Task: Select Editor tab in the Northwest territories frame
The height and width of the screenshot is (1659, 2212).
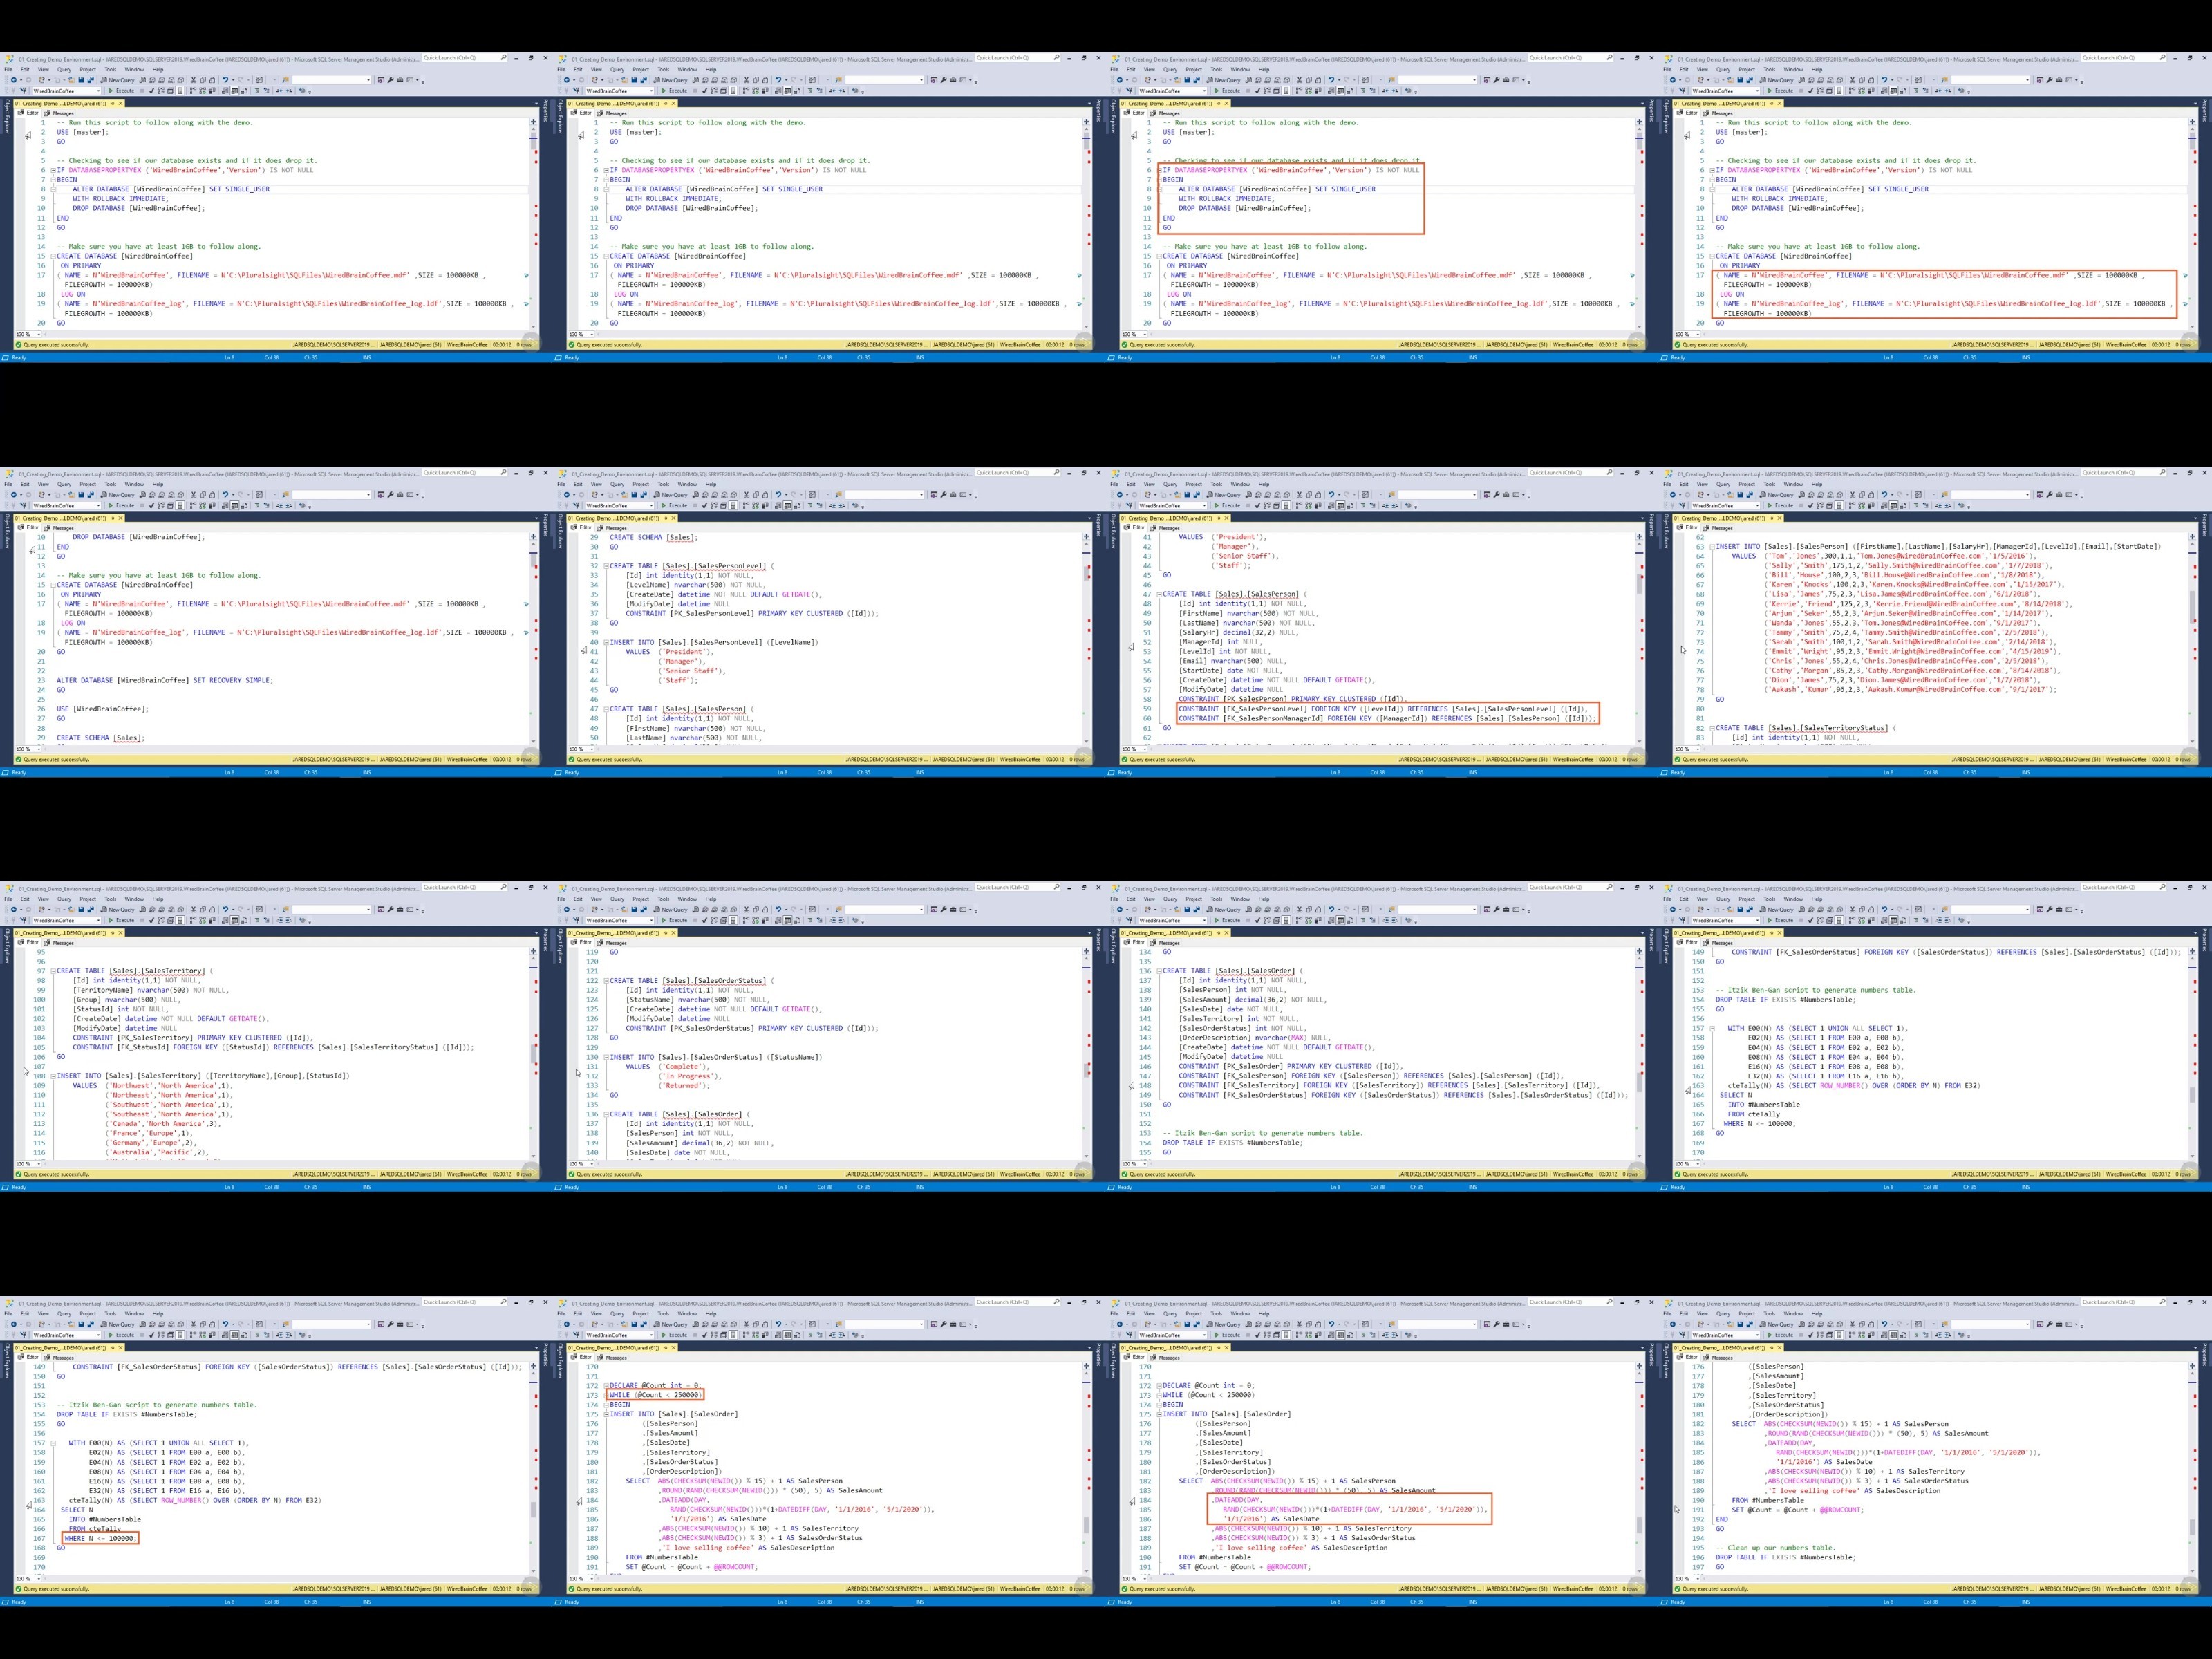Action: point(28,943)
